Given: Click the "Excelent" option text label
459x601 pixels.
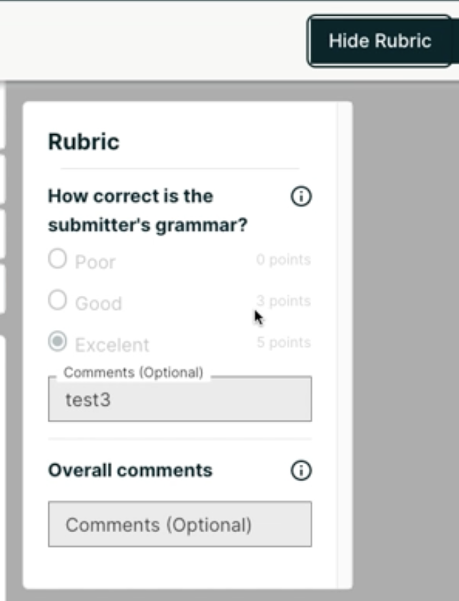Looking at the screenshot, I should point(112,344).
